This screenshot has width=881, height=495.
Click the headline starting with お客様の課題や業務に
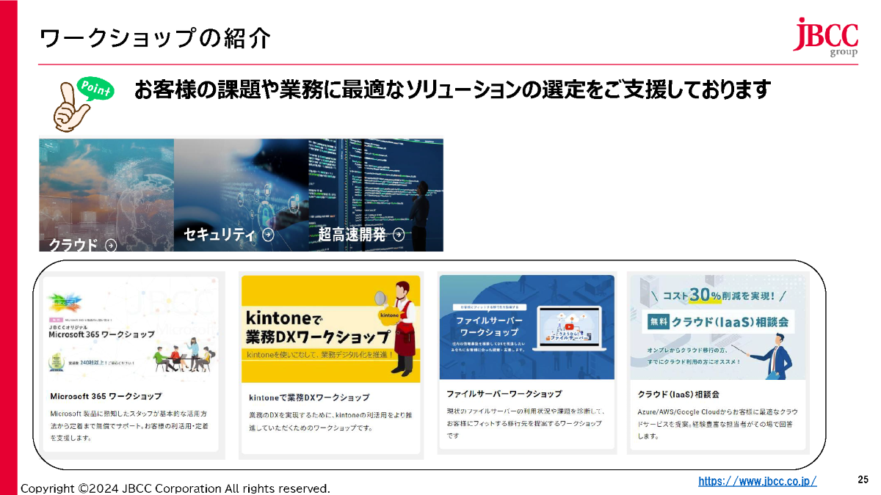click(453, 90)
